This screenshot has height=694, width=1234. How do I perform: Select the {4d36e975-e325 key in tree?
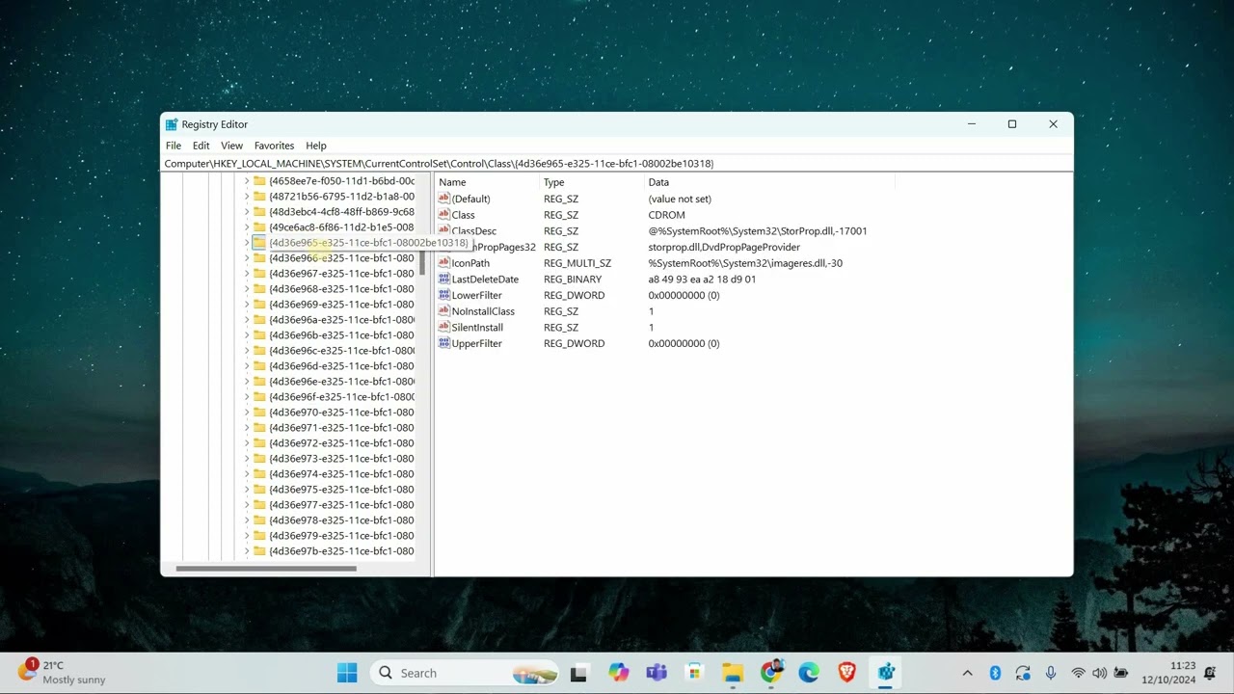click(x=341, y=490)
